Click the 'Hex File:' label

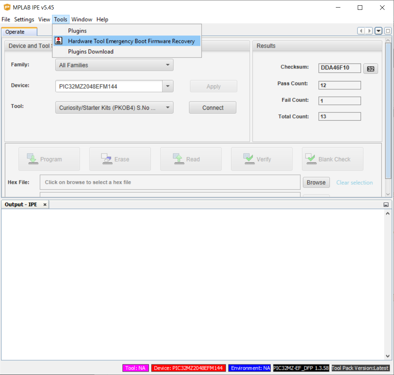19,182
